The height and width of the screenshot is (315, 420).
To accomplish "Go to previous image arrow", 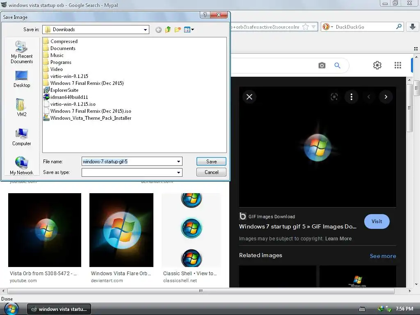I will (x=369, y=97).
